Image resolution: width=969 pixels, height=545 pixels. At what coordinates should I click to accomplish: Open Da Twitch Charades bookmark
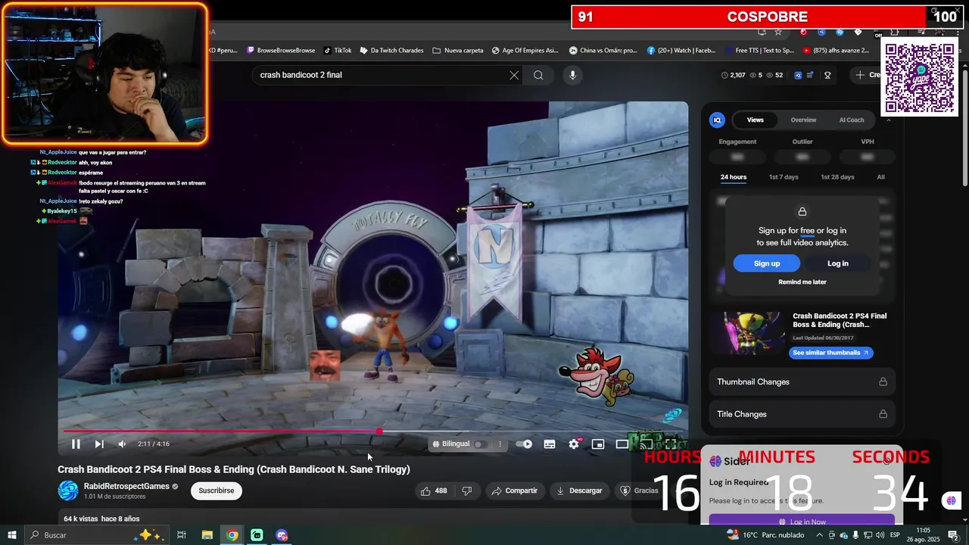[x=391, y=51]
